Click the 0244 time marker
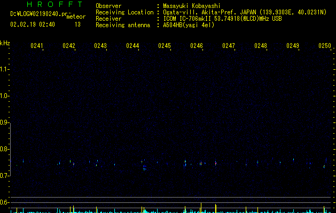 pyautogui.click(x=132, y=45)
